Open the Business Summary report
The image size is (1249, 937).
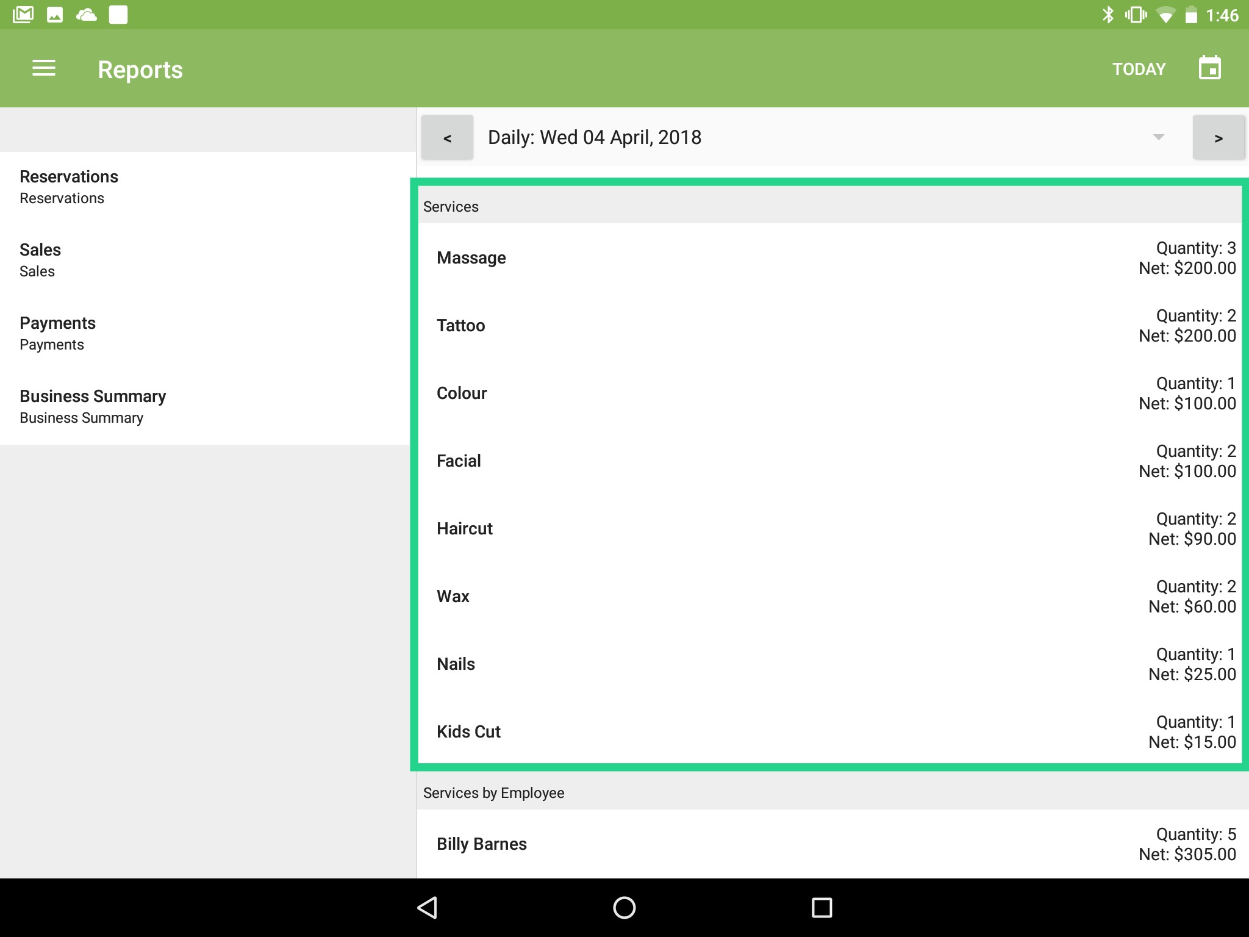click(93, 406)
